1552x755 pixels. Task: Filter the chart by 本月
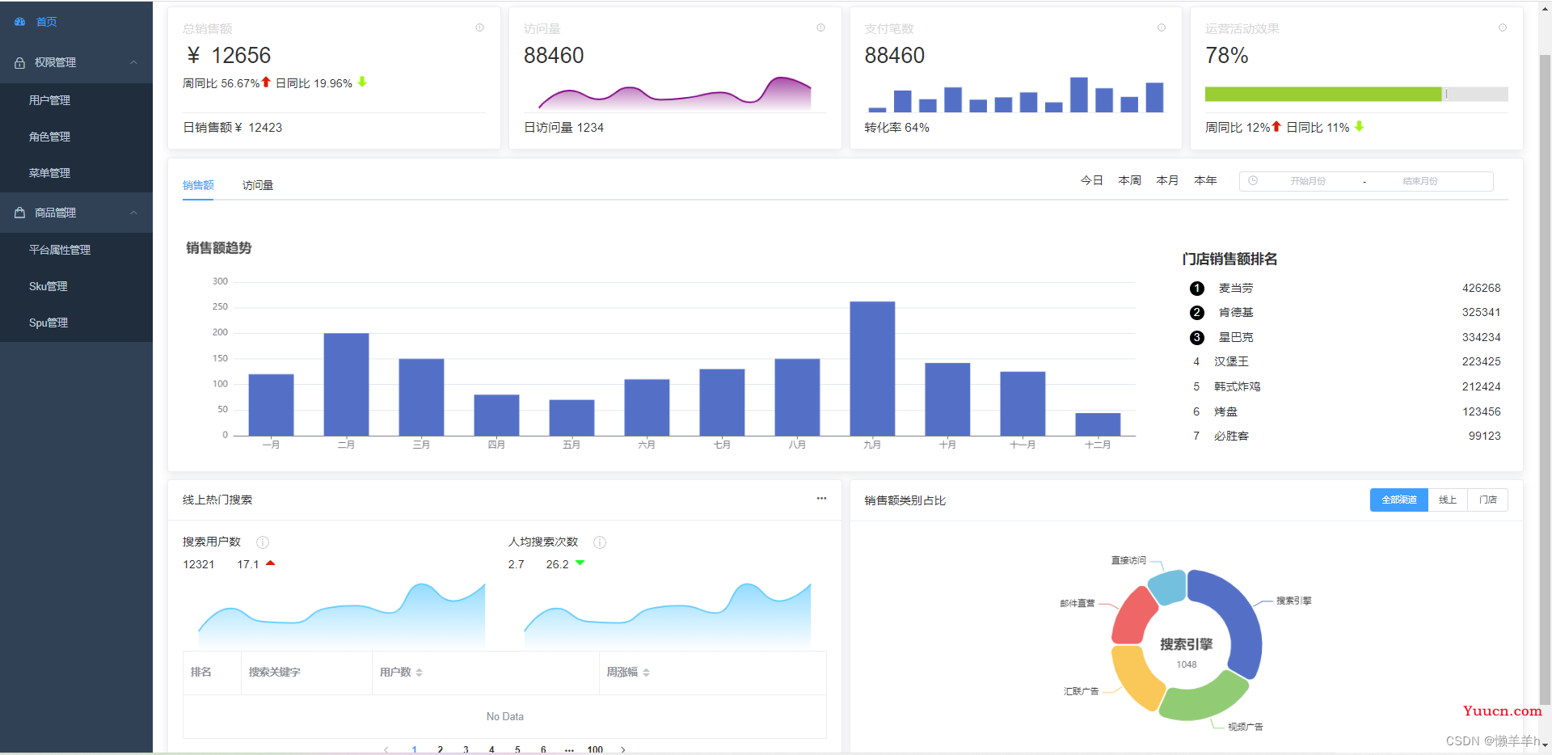[1167, 180]
